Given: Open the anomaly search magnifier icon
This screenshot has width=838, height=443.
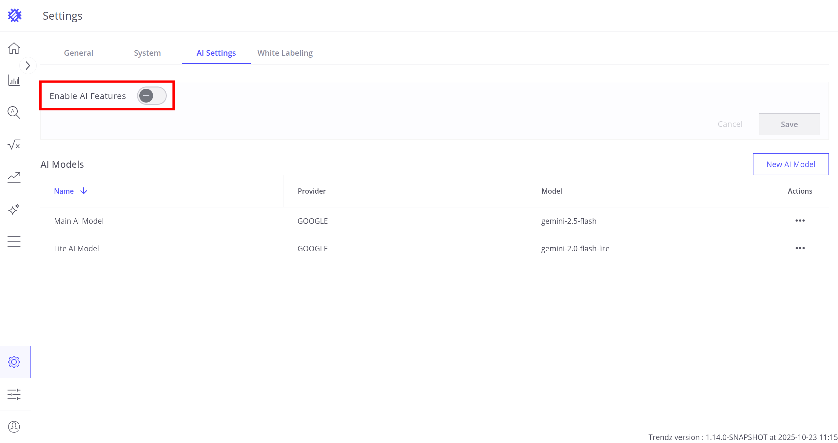Looking at the screenshot, I should coord(14,112).
